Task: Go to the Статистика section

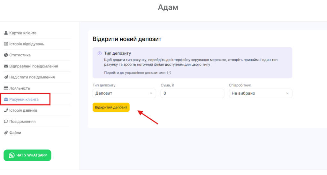Action: click(x=20, y=55)
